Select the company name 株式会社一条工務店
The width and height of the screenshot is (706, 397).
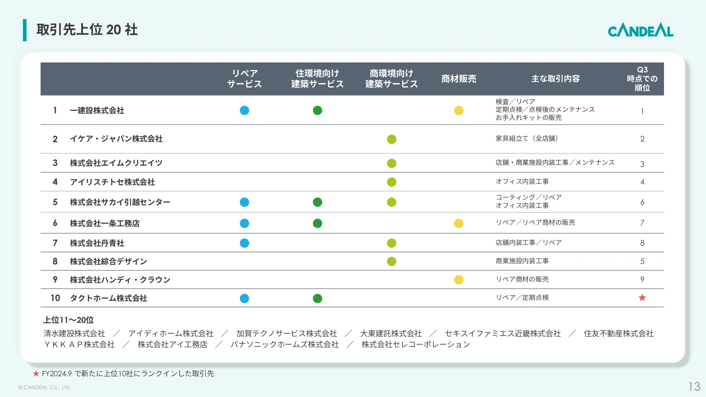[x=105, y=223]
